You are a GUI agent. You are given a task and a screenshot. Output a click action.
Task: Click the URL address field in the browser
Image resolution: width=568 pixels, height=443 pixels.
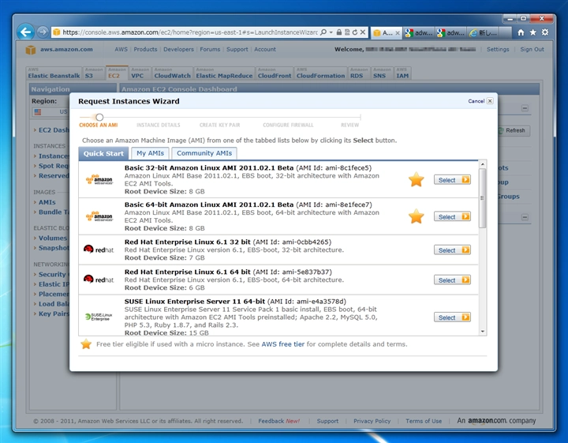click(189, 32)
